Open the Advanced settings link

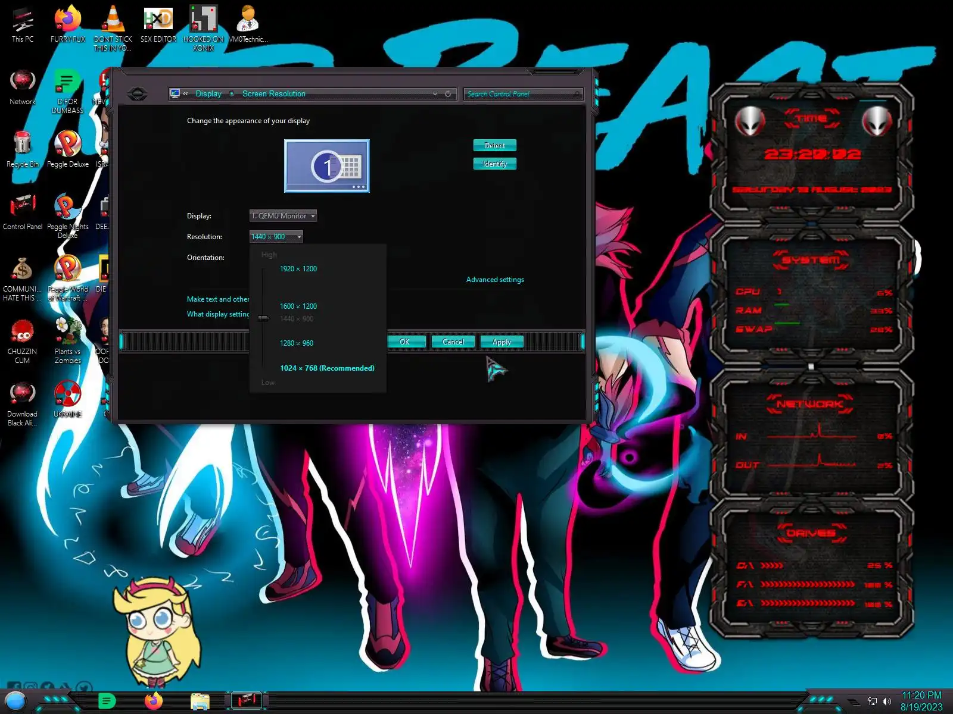tap(495, 280)
